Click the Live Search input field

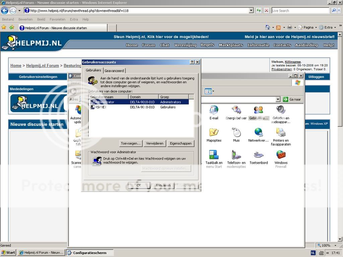tap(300, 10)
